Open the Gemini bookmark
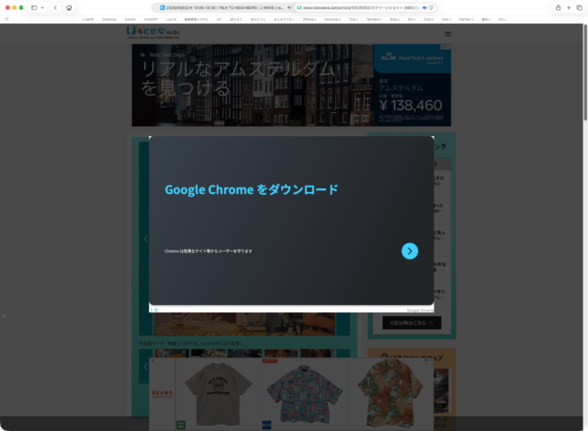Screen dimensions: 588x431 pyautogui.click(x=130, y=19)
